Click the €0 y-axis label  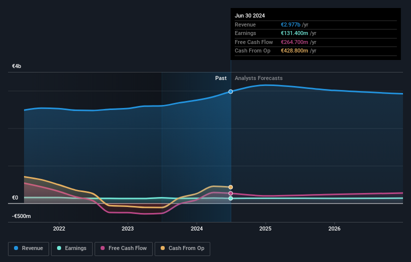click(x=15, y=197)
